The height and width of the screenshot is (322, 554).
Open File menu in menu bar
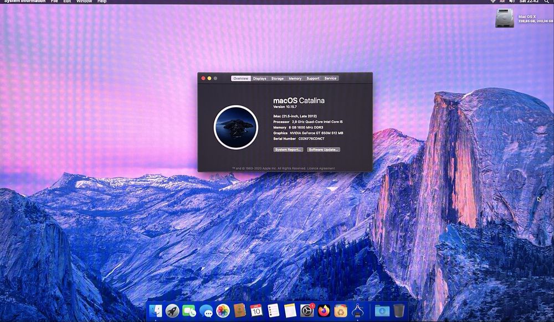click(x=54, y=2)
